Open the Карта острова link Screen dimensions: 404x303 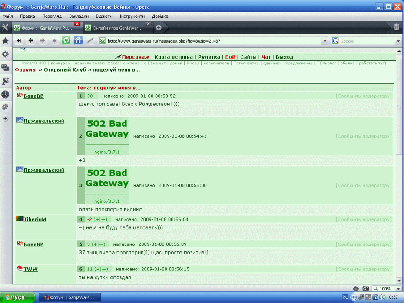click(x=174, y=57)
